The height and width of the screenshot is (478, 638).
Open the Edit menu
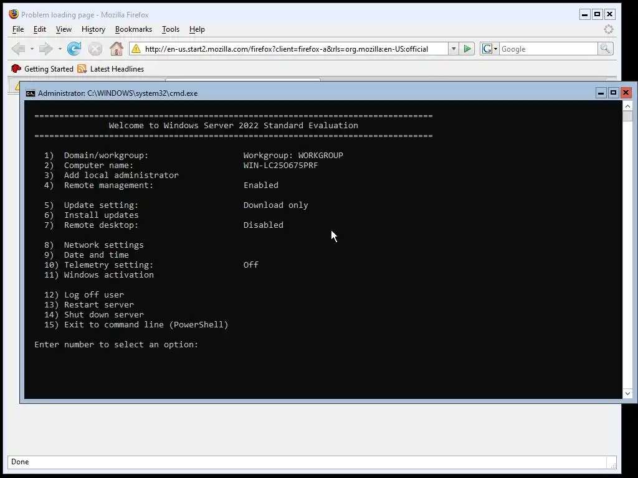click(39, 29)
